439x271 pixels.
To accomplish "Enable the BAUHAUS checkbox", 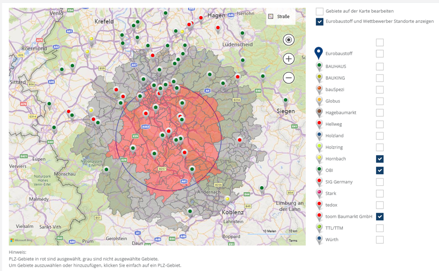I will click(x=380, y=67).
